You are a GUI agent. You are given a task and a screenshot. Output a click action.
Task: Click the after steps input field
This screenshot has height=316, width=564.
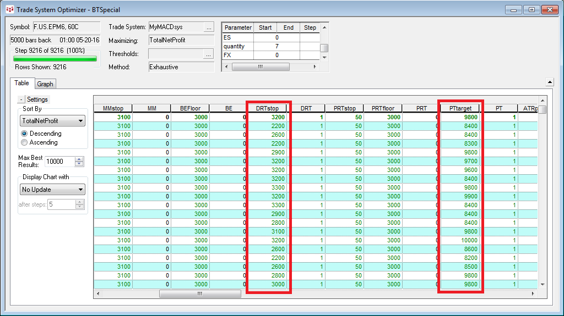(x=62, y=204)
